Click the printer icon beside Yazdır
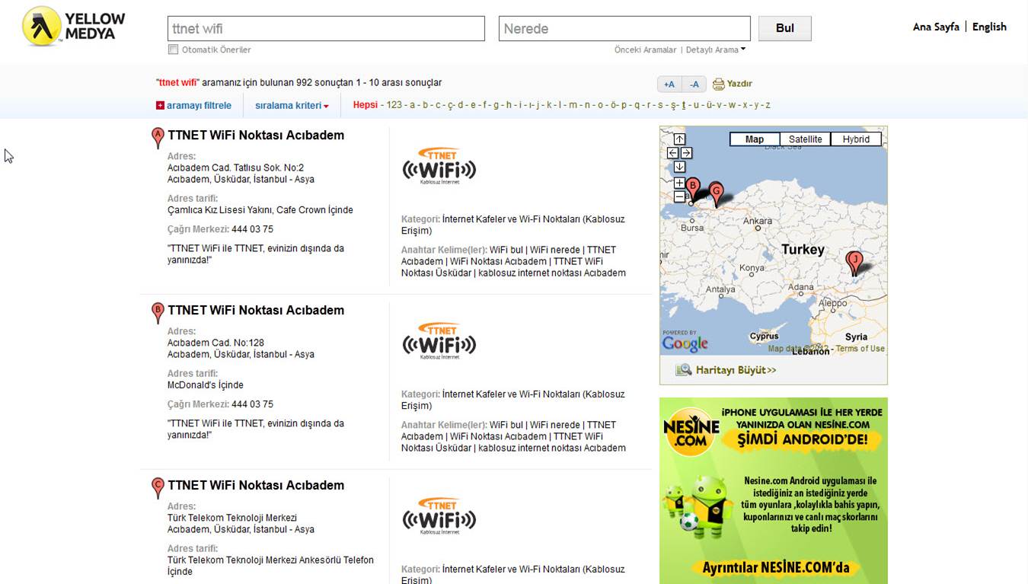Image resolution: width=1028 pixels, height=584 pixels. [717, 84]
